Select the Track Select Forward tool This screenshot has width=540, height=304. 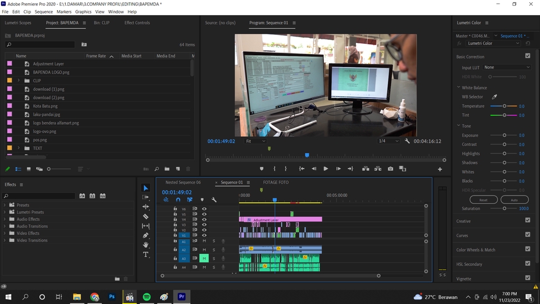tap(146, 197)
